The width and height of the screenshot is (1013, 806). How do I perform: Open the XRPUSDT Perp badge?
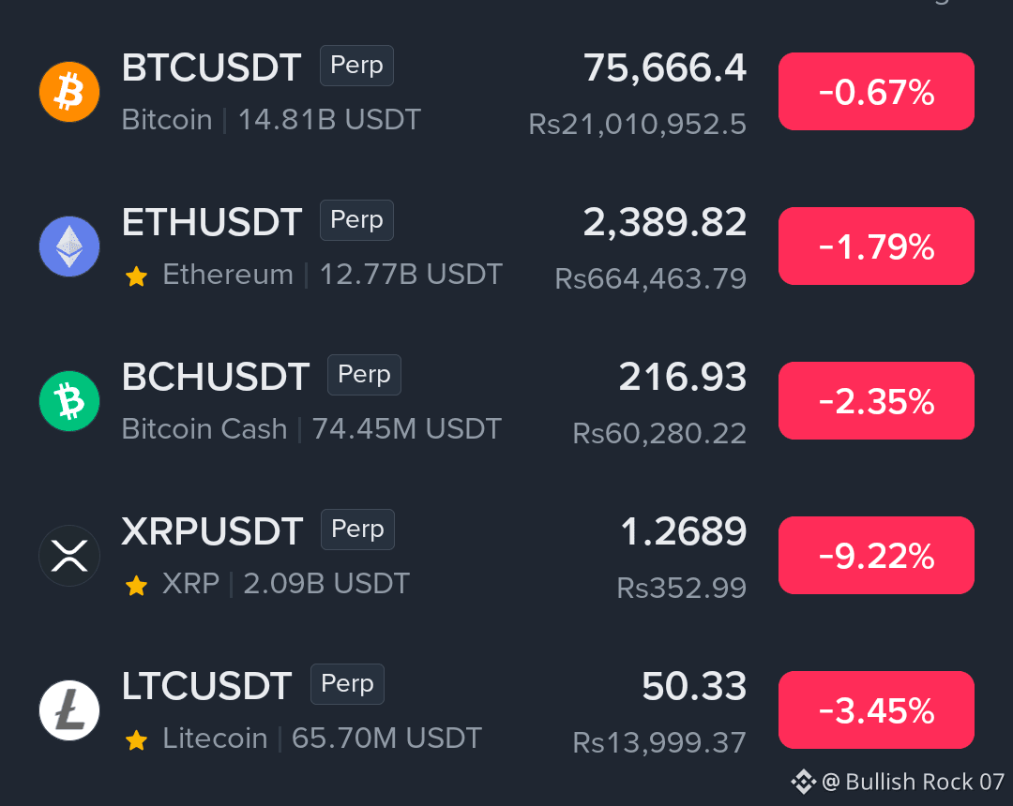tap(358, 530)
